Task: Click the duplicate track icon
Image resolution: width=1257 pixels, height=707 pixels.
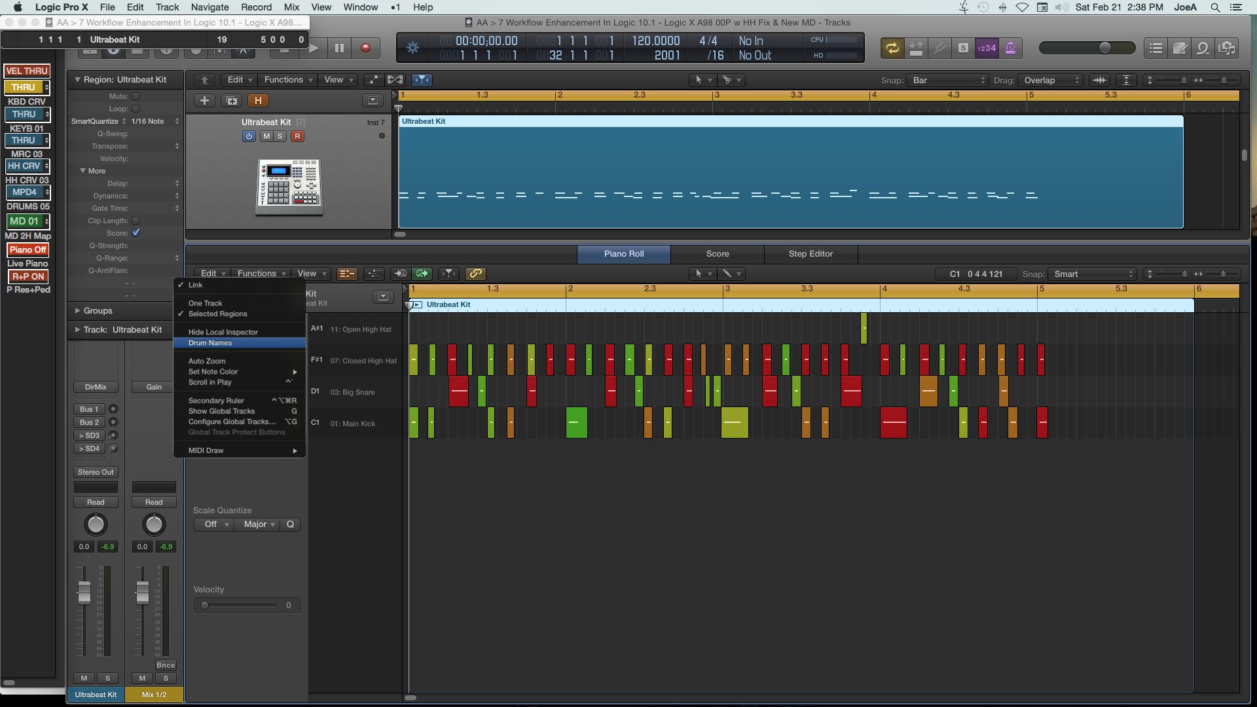Action: [x=231, y=101]
